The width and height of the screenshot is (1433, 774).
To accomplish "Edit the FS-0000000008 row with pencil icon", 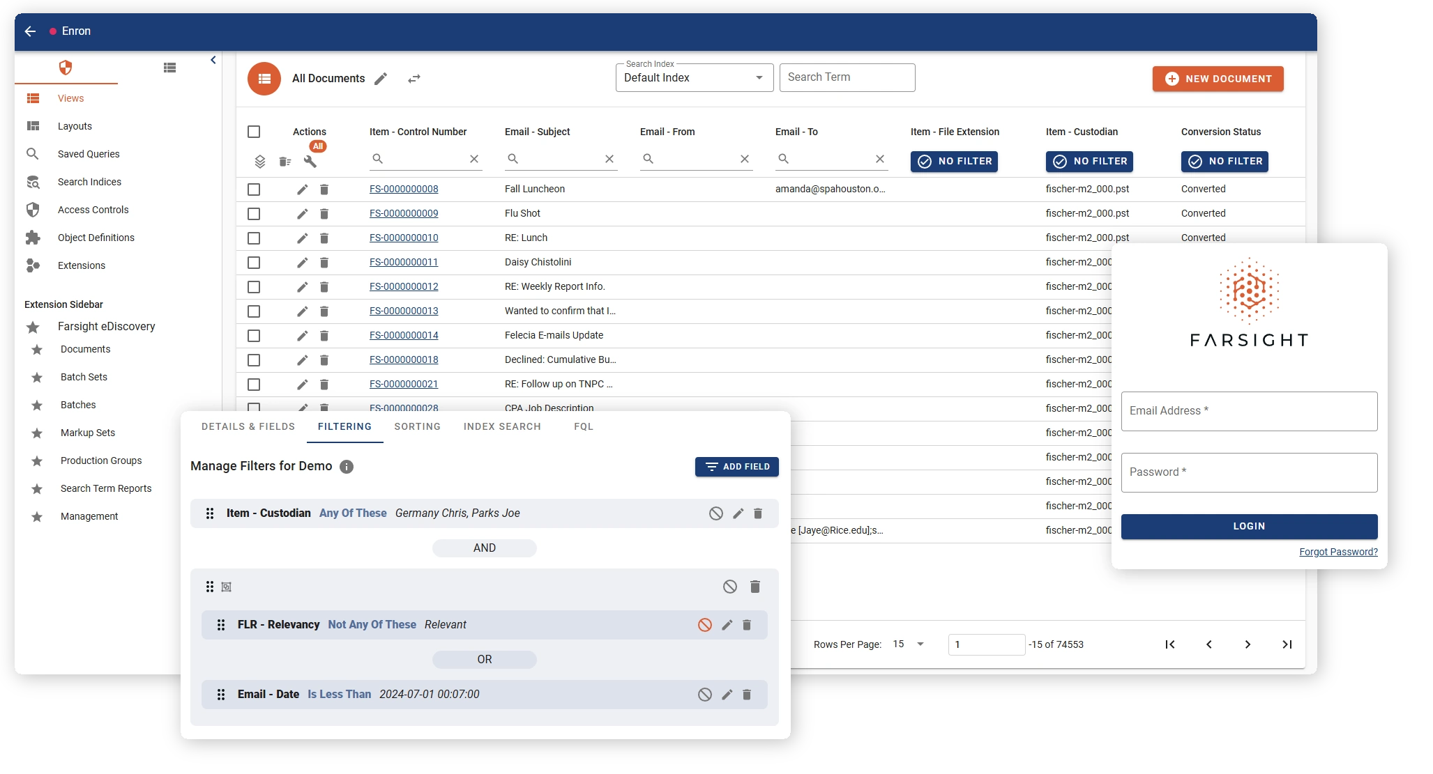I will click(x=302, y=189).
